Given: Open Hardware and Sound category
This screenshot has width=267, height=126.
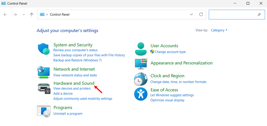Looking at the screenshot, I should pos(74,83).
